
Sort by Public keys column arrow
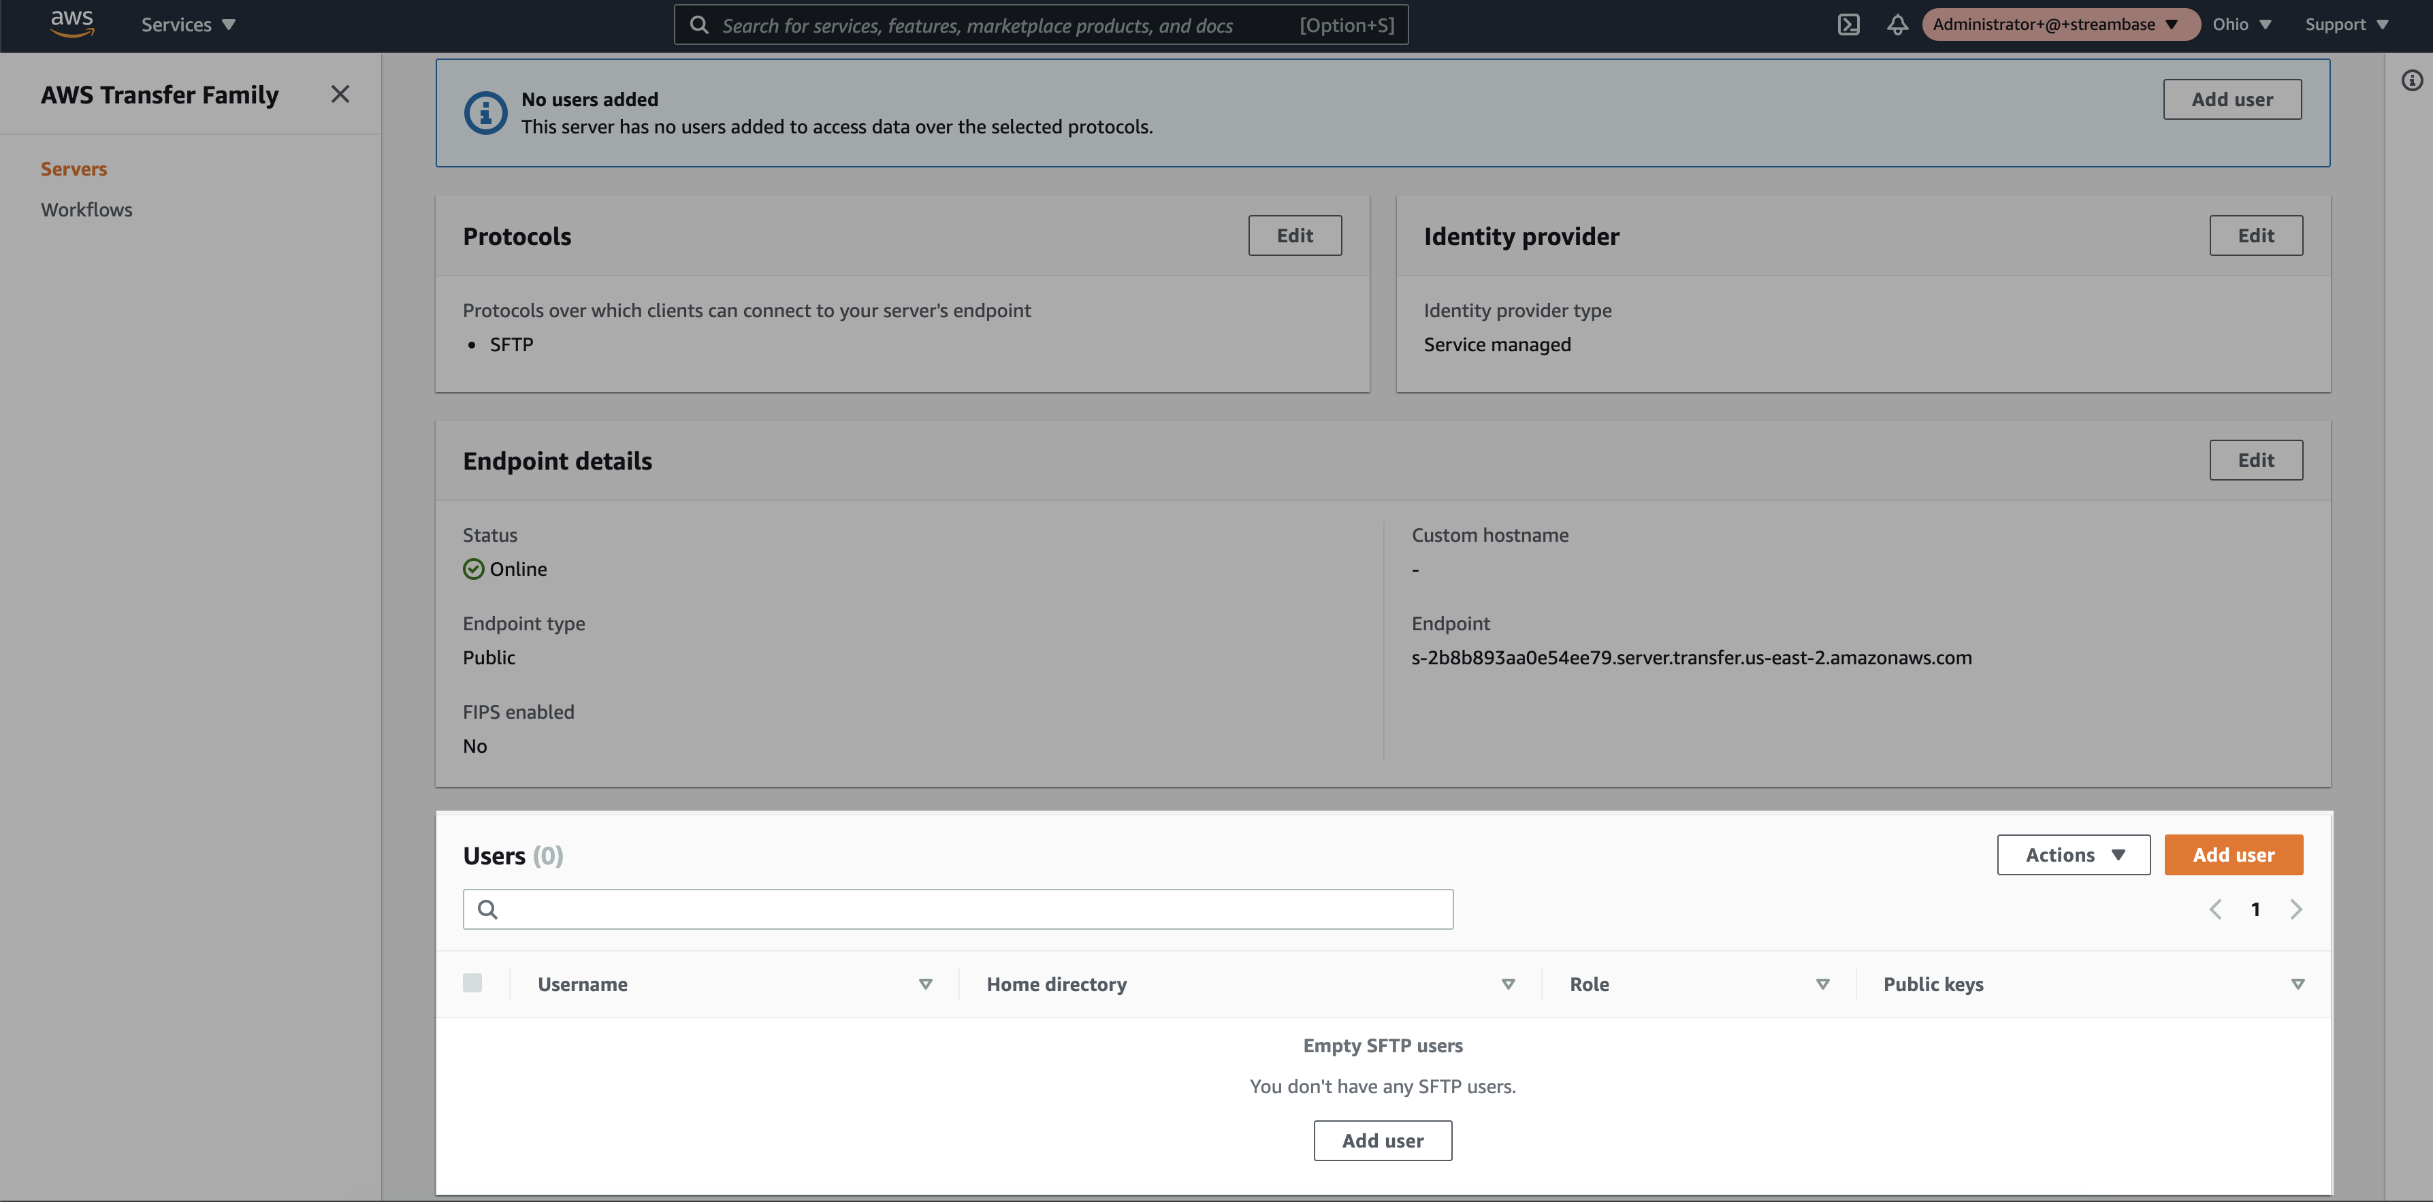click(x=2298, y=984)
